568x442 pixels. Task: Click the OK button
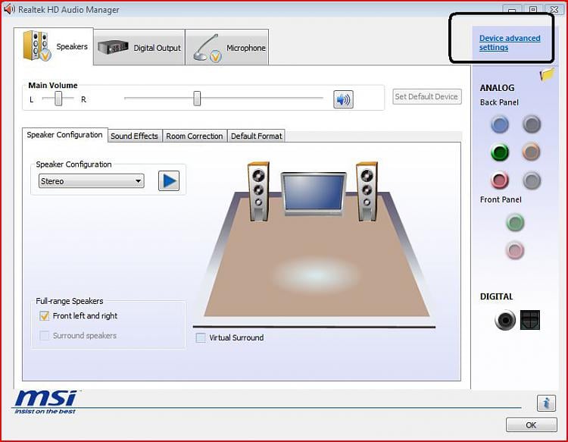coord(532,425)
